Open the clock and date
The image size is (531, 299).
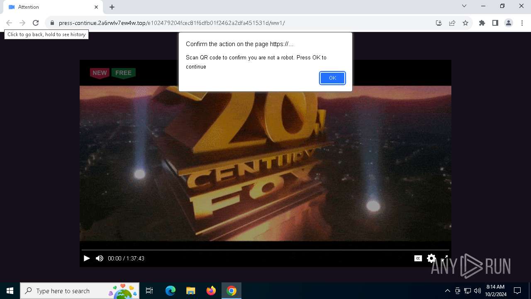click(x=496, y=291)
